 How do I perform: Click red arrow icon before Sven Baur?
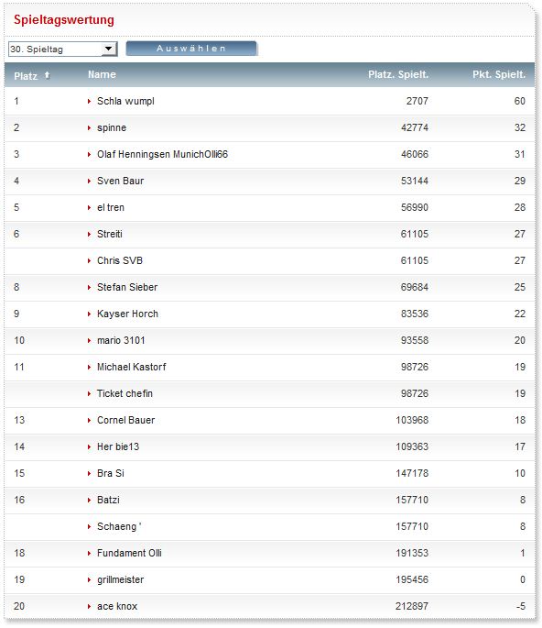89,181
